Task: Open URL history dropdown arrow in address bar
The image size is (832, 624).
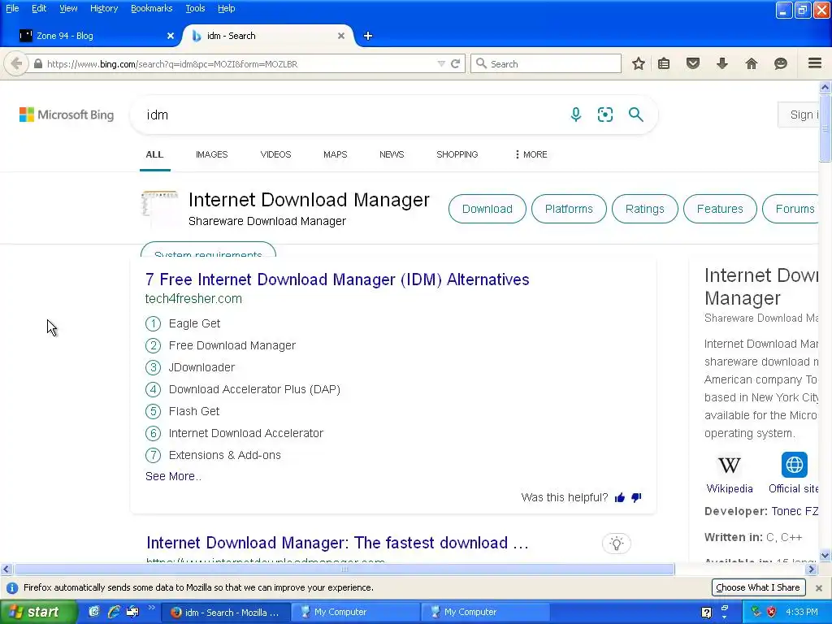Action: pyautogui.click(x=441, y=63)
